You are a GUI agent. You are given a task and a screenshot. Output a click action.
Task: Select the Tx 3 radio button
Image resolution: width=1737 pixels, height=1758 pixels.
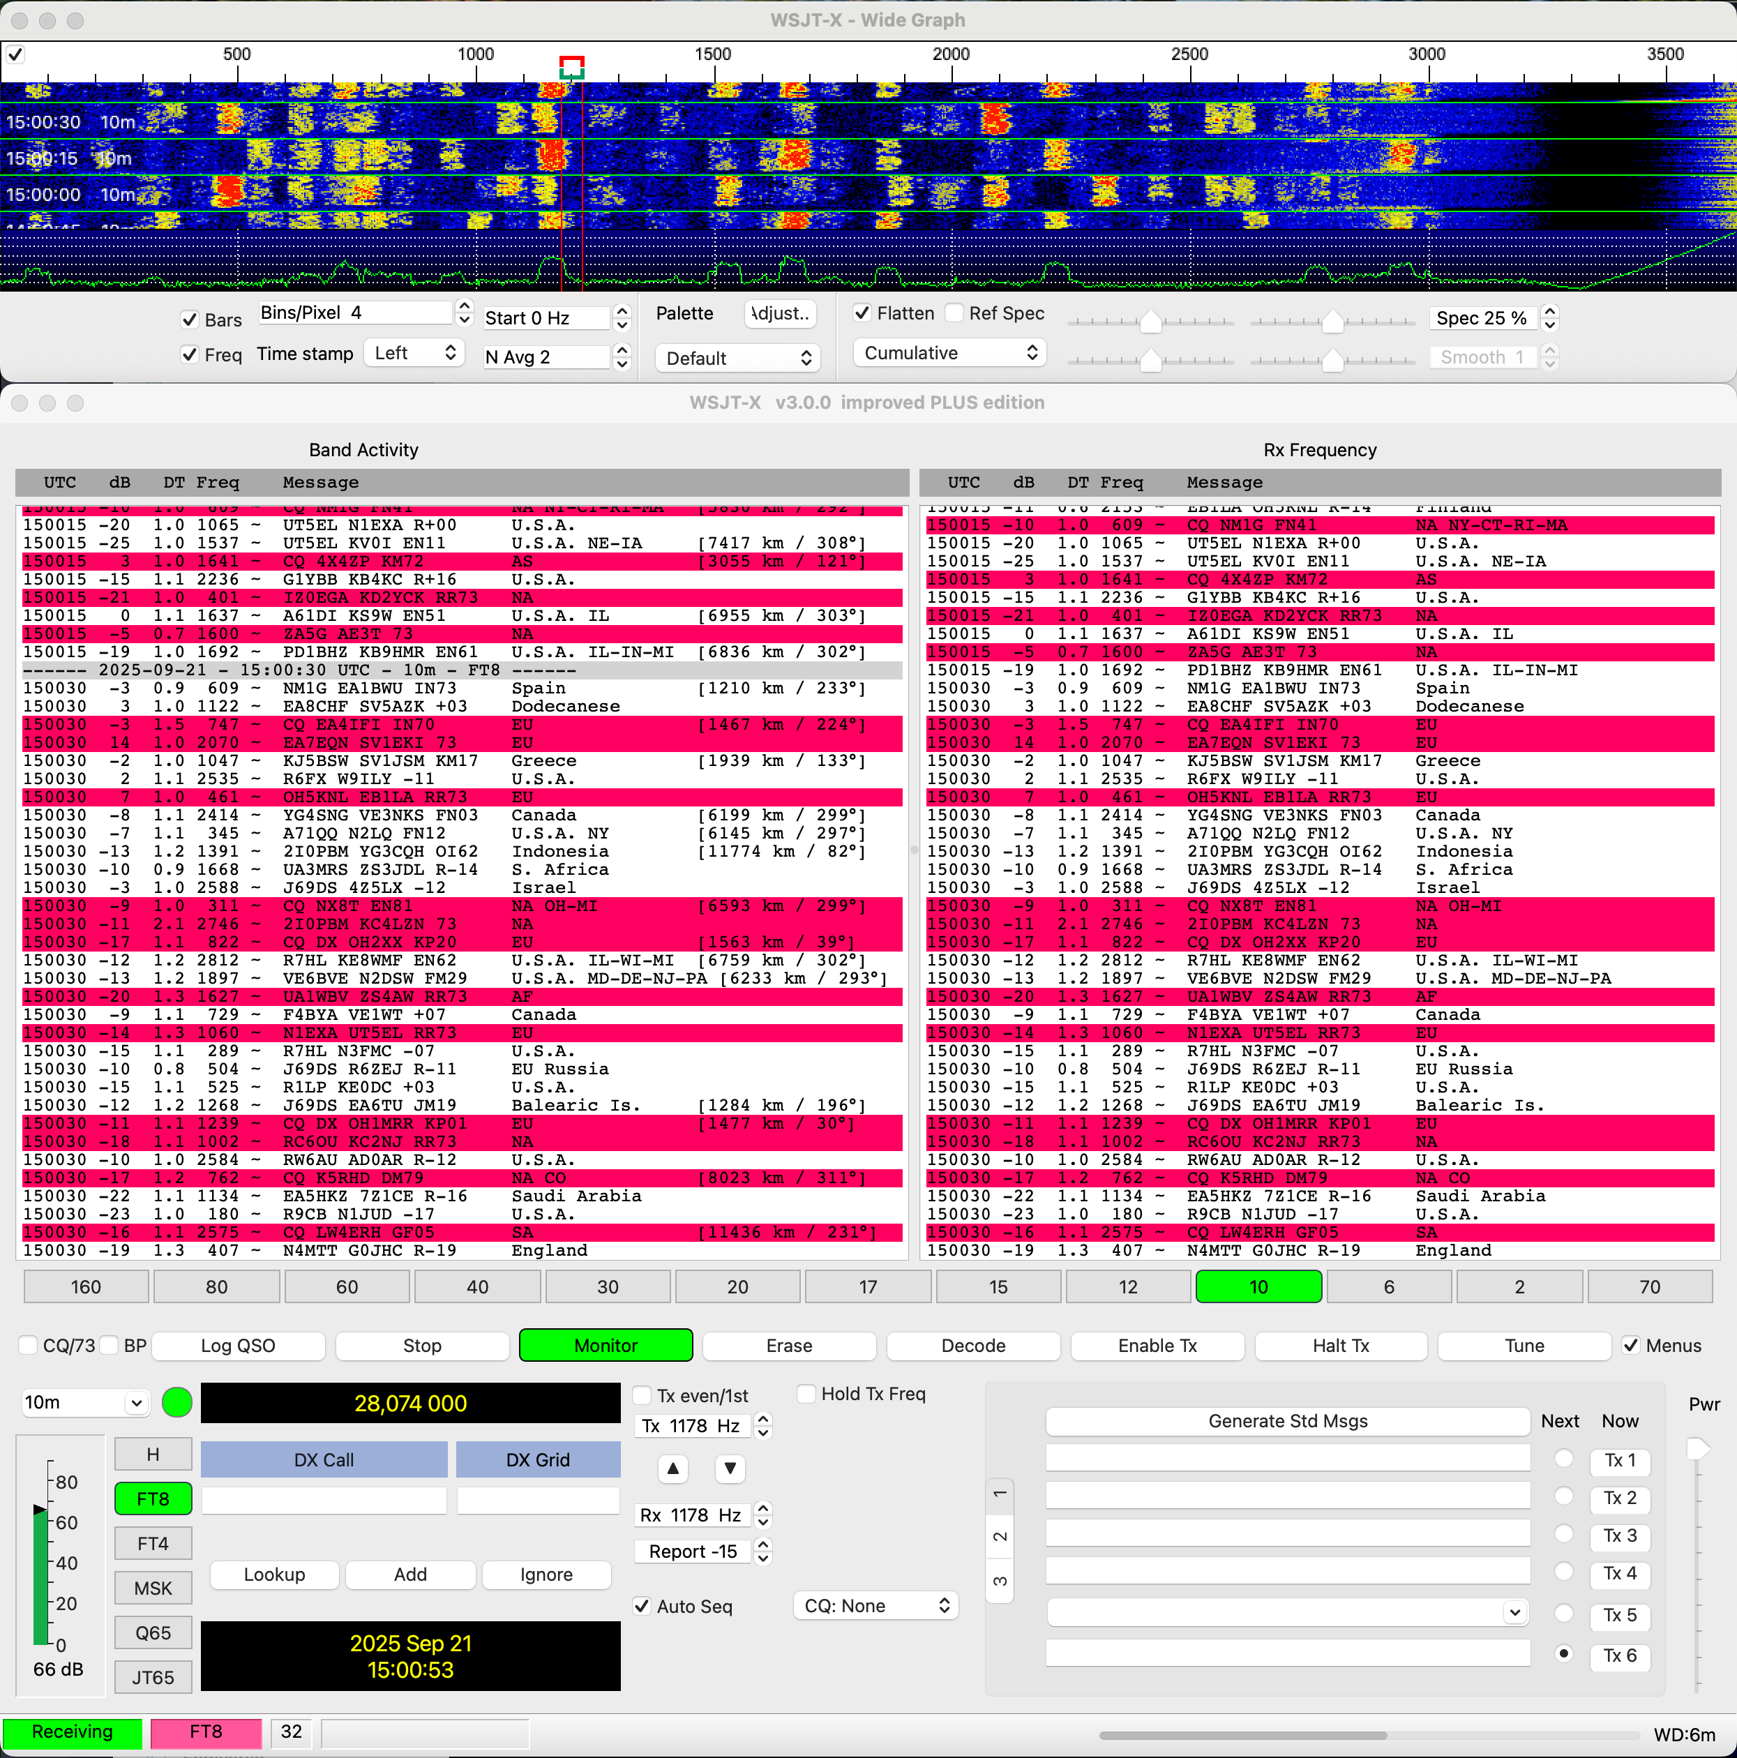point(1563,1534)
